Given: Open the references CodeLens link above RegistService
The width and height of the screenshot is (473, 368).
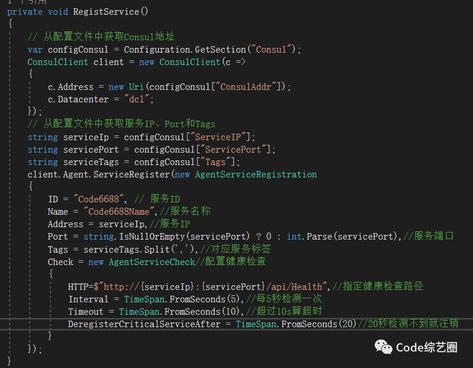Looking at the screenshot, I should click(18, 2).
